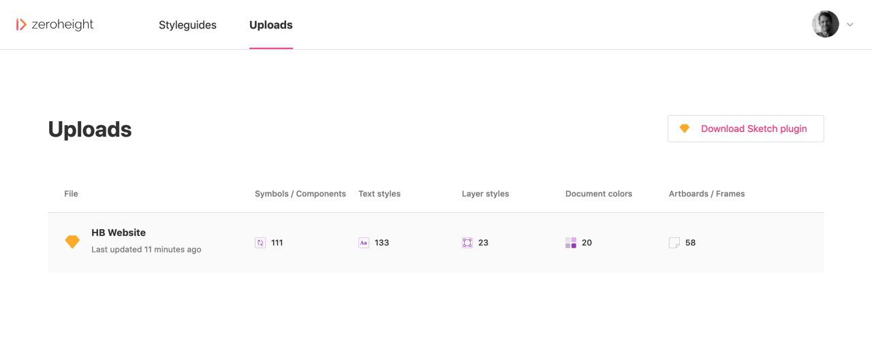This screenshot has width=872, height=340.
Task: Click the Download Sketch plugin button
Action: pos(745,129)
